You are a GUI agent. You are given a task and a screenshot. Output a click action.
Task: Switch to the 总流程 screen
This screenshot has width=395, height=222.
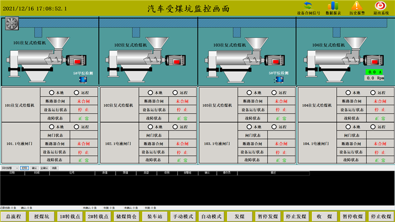point(14,217)
